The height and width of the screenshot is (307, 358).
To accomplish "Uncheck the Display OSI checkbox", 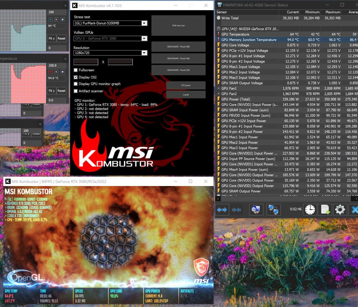I will 76,77.
